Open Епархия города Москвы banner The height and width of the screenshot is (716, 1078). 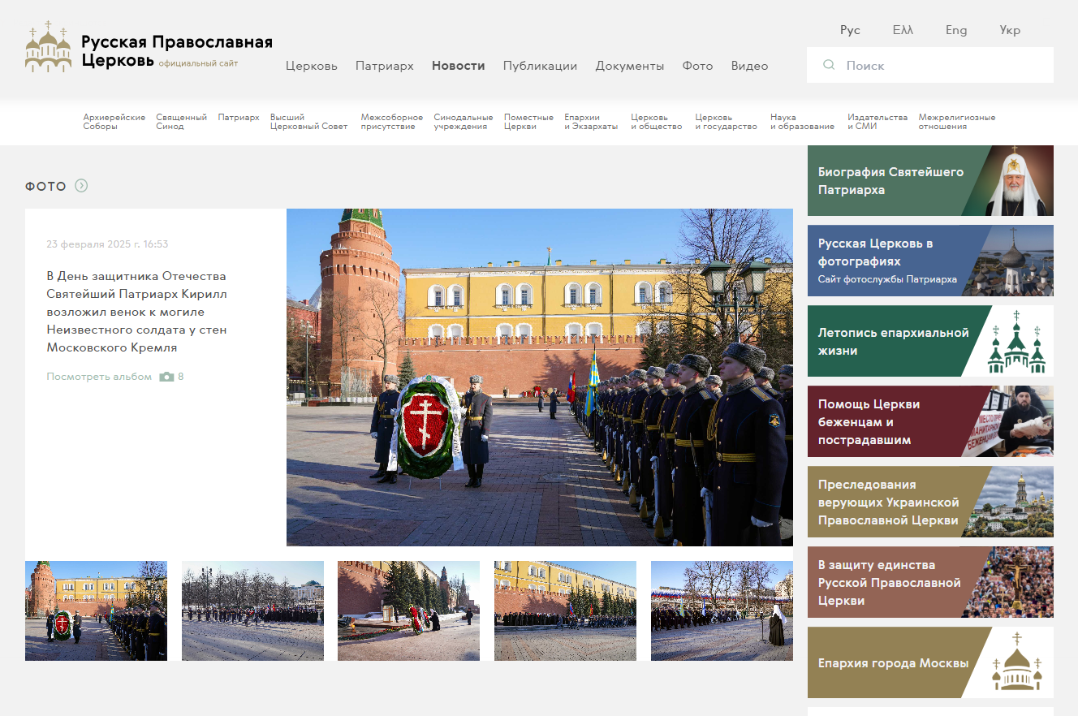930,662
